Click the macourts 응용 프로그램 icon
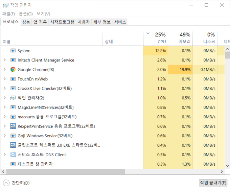Viewport: 230px width, 191px height. (x=13, y=117)
